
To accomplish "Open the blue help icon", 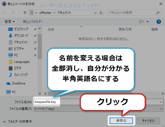I will click(158, 22).
